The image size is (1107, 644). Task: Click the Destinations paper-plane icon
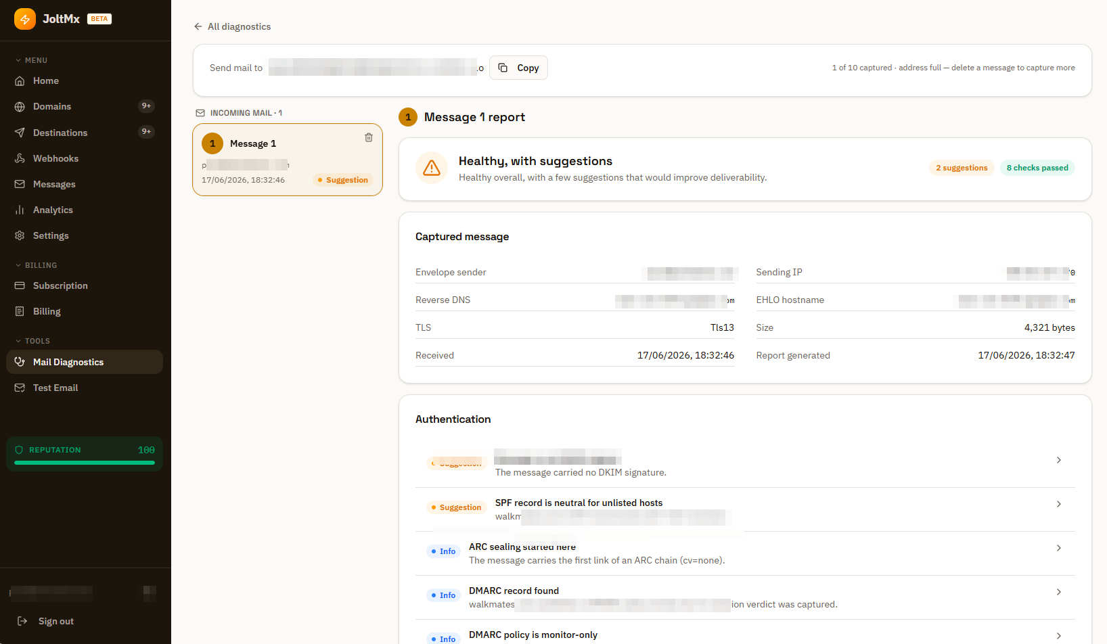[20, 133]
